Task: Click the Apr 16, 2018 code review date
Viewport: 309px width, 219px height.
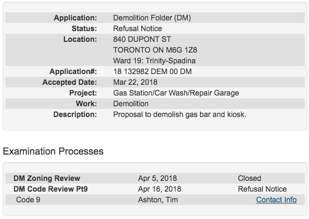Action: pos(160,189)
